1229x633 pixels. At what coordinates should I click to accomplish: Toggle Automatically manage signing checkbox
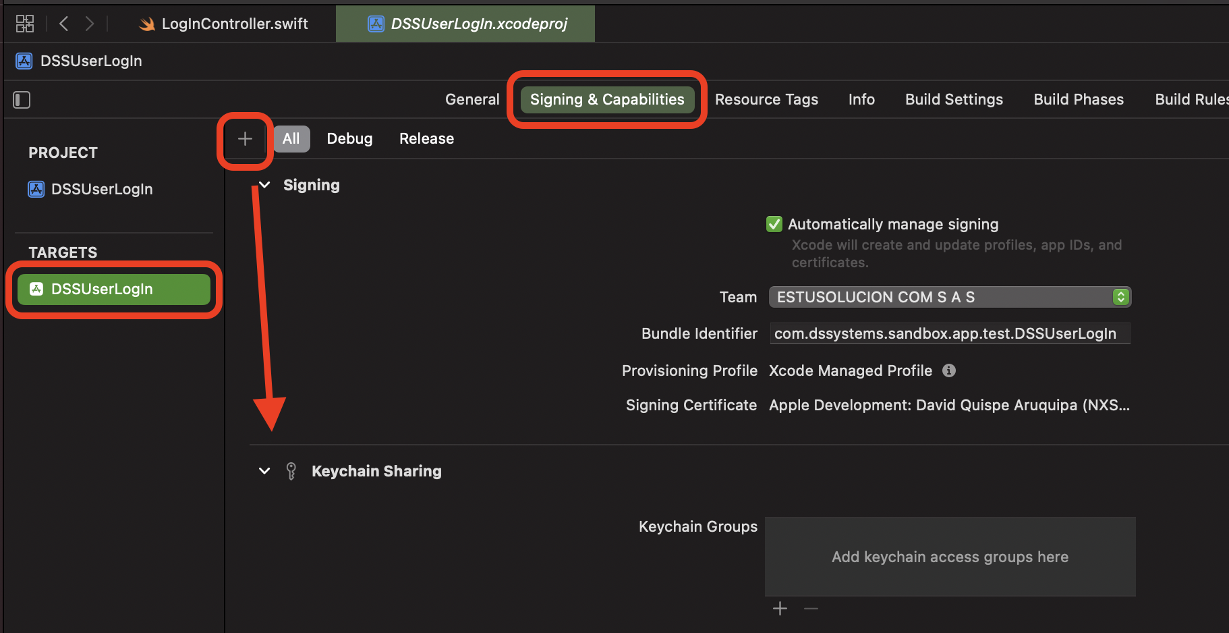(774, 224)
